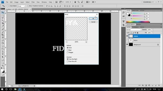Click the Launch Bridge icon

[x=56, y=2]
